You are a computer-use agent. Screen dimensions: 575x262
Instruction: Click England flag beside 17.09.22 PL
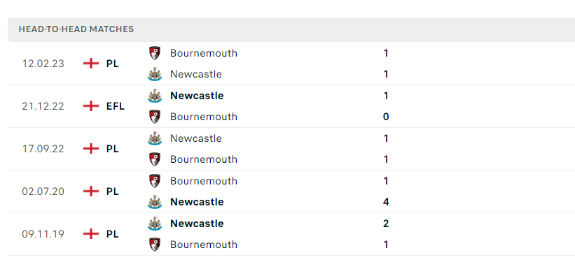click(91, 149)
